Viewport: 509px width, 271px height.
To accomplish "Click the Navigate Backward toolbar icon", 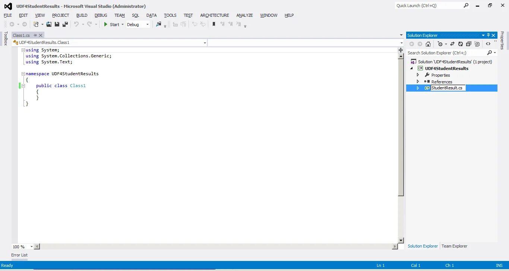I will click(x=12, y=24).
